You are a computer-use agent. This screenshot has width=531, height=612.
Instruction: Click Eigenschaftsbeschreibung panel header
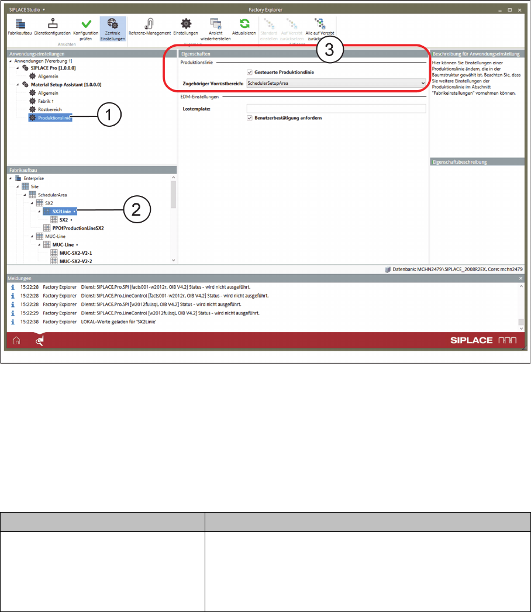click(477, 162)
